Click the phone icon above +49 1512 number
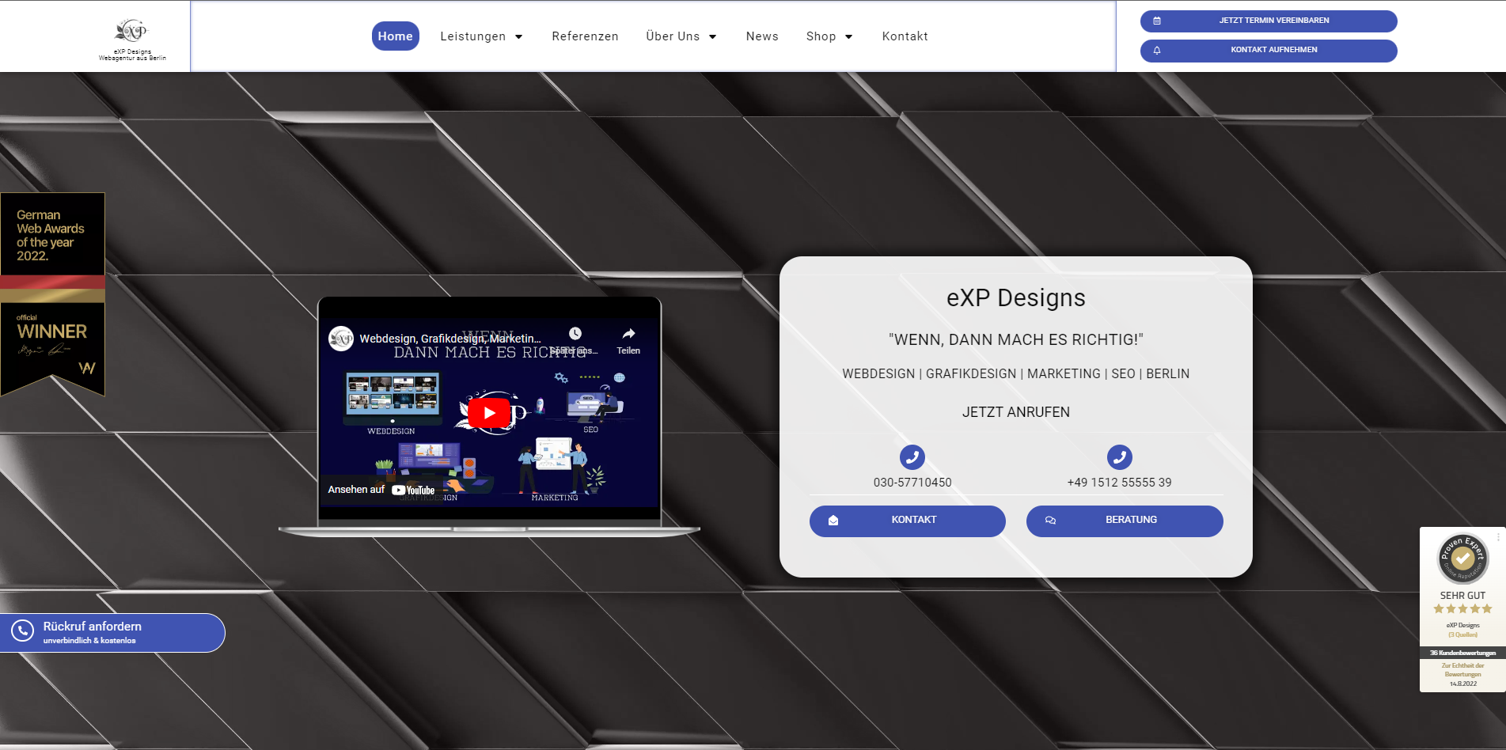This screenshot has width=1506, height=750. (x=1120, y=457)
